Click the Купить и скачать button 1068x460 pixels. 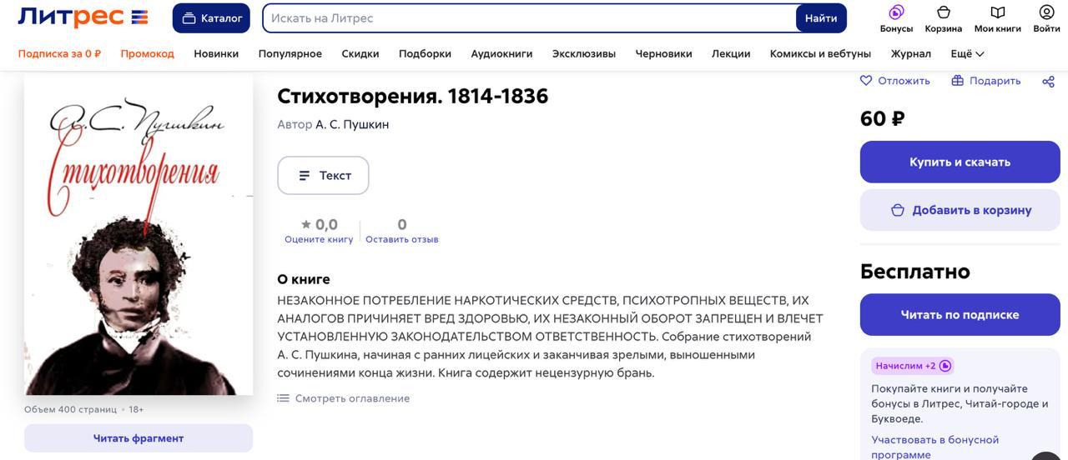pos(960,162)
